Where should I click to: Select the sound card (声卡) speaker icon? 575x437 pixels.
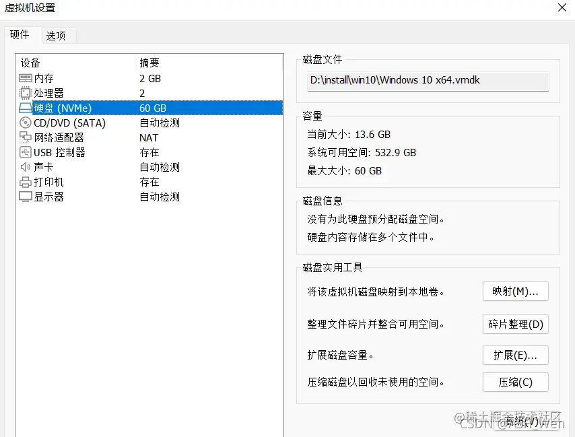[x=26, y=167]
